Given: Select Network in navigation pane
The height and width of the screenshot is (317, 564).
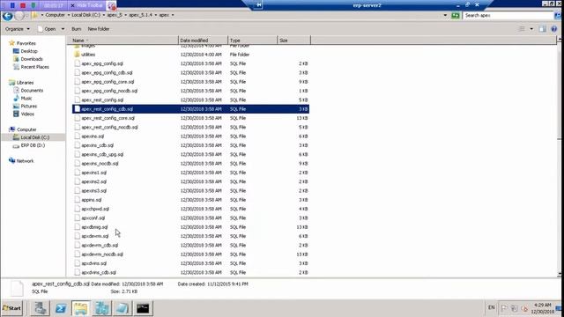Looking at the screenshot, I should (x=25, y=161).
